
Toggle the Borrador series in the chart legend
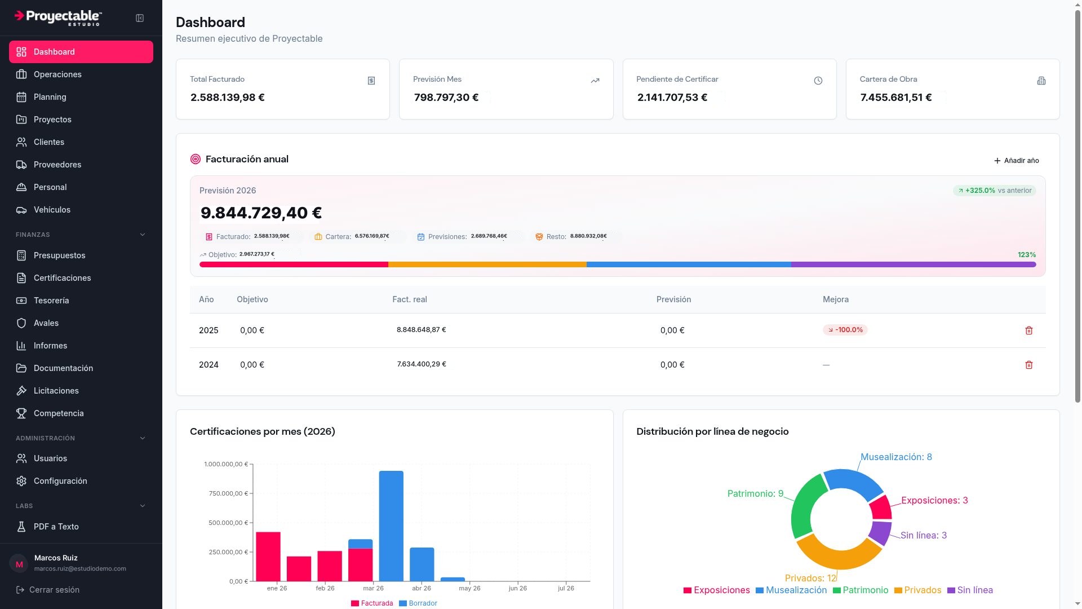point(418,603)
